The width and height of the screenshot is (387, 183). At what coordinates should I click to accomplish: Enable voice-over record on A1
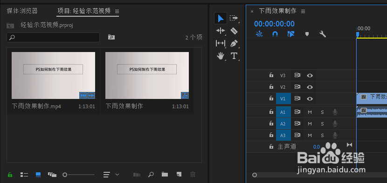click(335, 112)
